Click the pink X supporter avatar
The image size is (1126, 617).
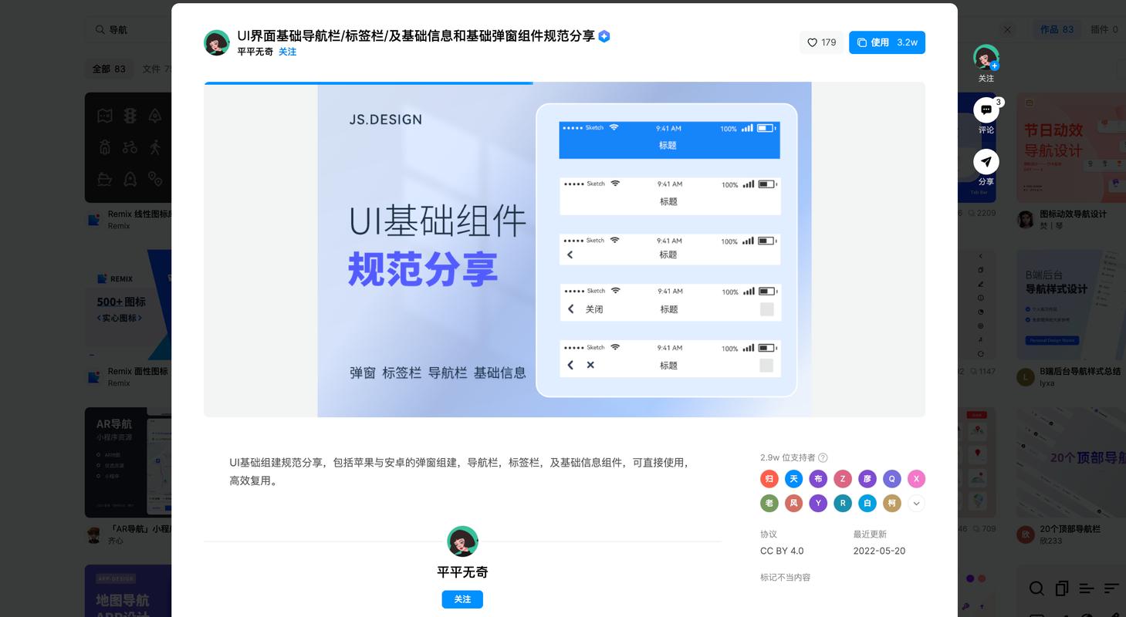point(916,479)
